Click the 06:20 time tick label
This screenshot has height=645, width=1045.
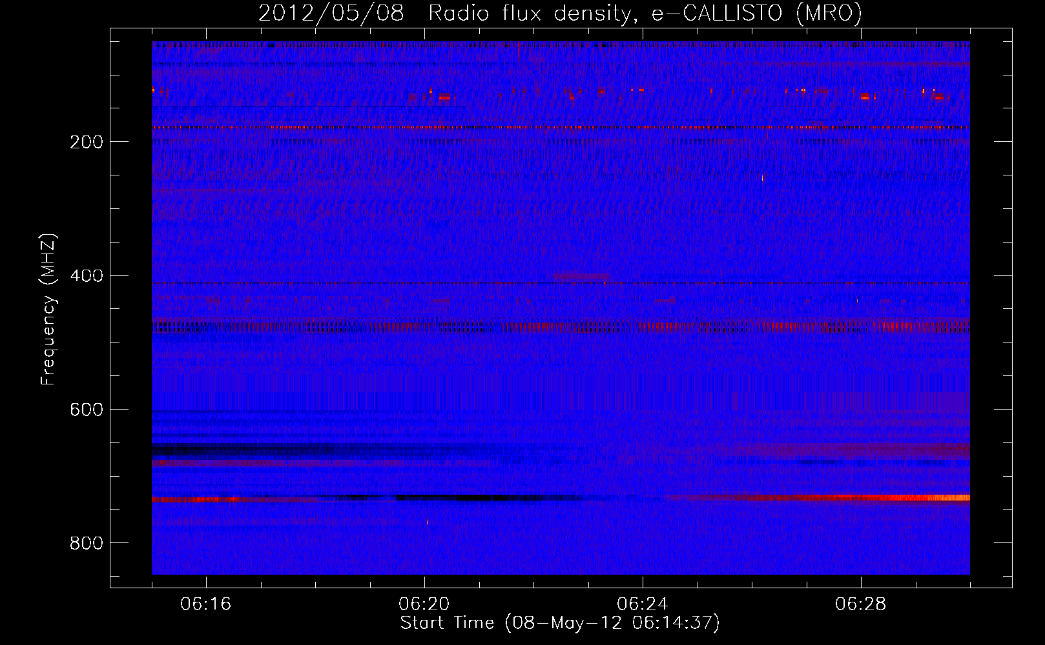pyautogui.click(x=424, y=604)
